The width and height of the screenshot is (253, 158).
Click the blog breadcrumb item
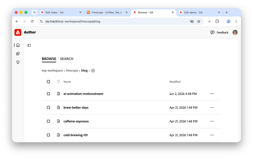[84, 71]
